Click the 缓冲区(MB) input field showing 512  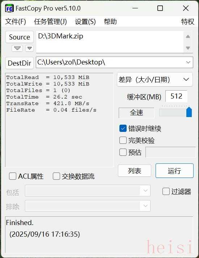click(176, 96)
